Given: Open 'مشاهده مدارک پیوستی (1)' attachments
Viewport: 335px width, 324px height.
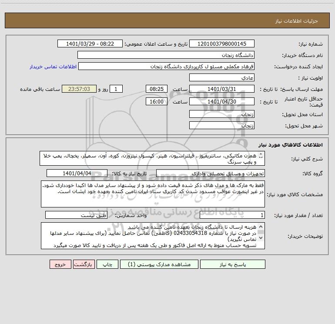Looking at the screenshot, I should 159,264.
